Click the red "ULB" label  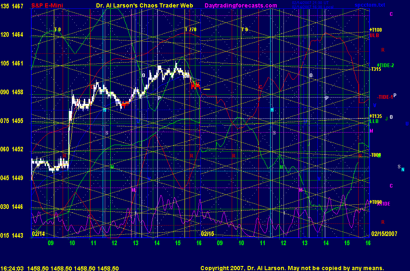pos(374,35)
